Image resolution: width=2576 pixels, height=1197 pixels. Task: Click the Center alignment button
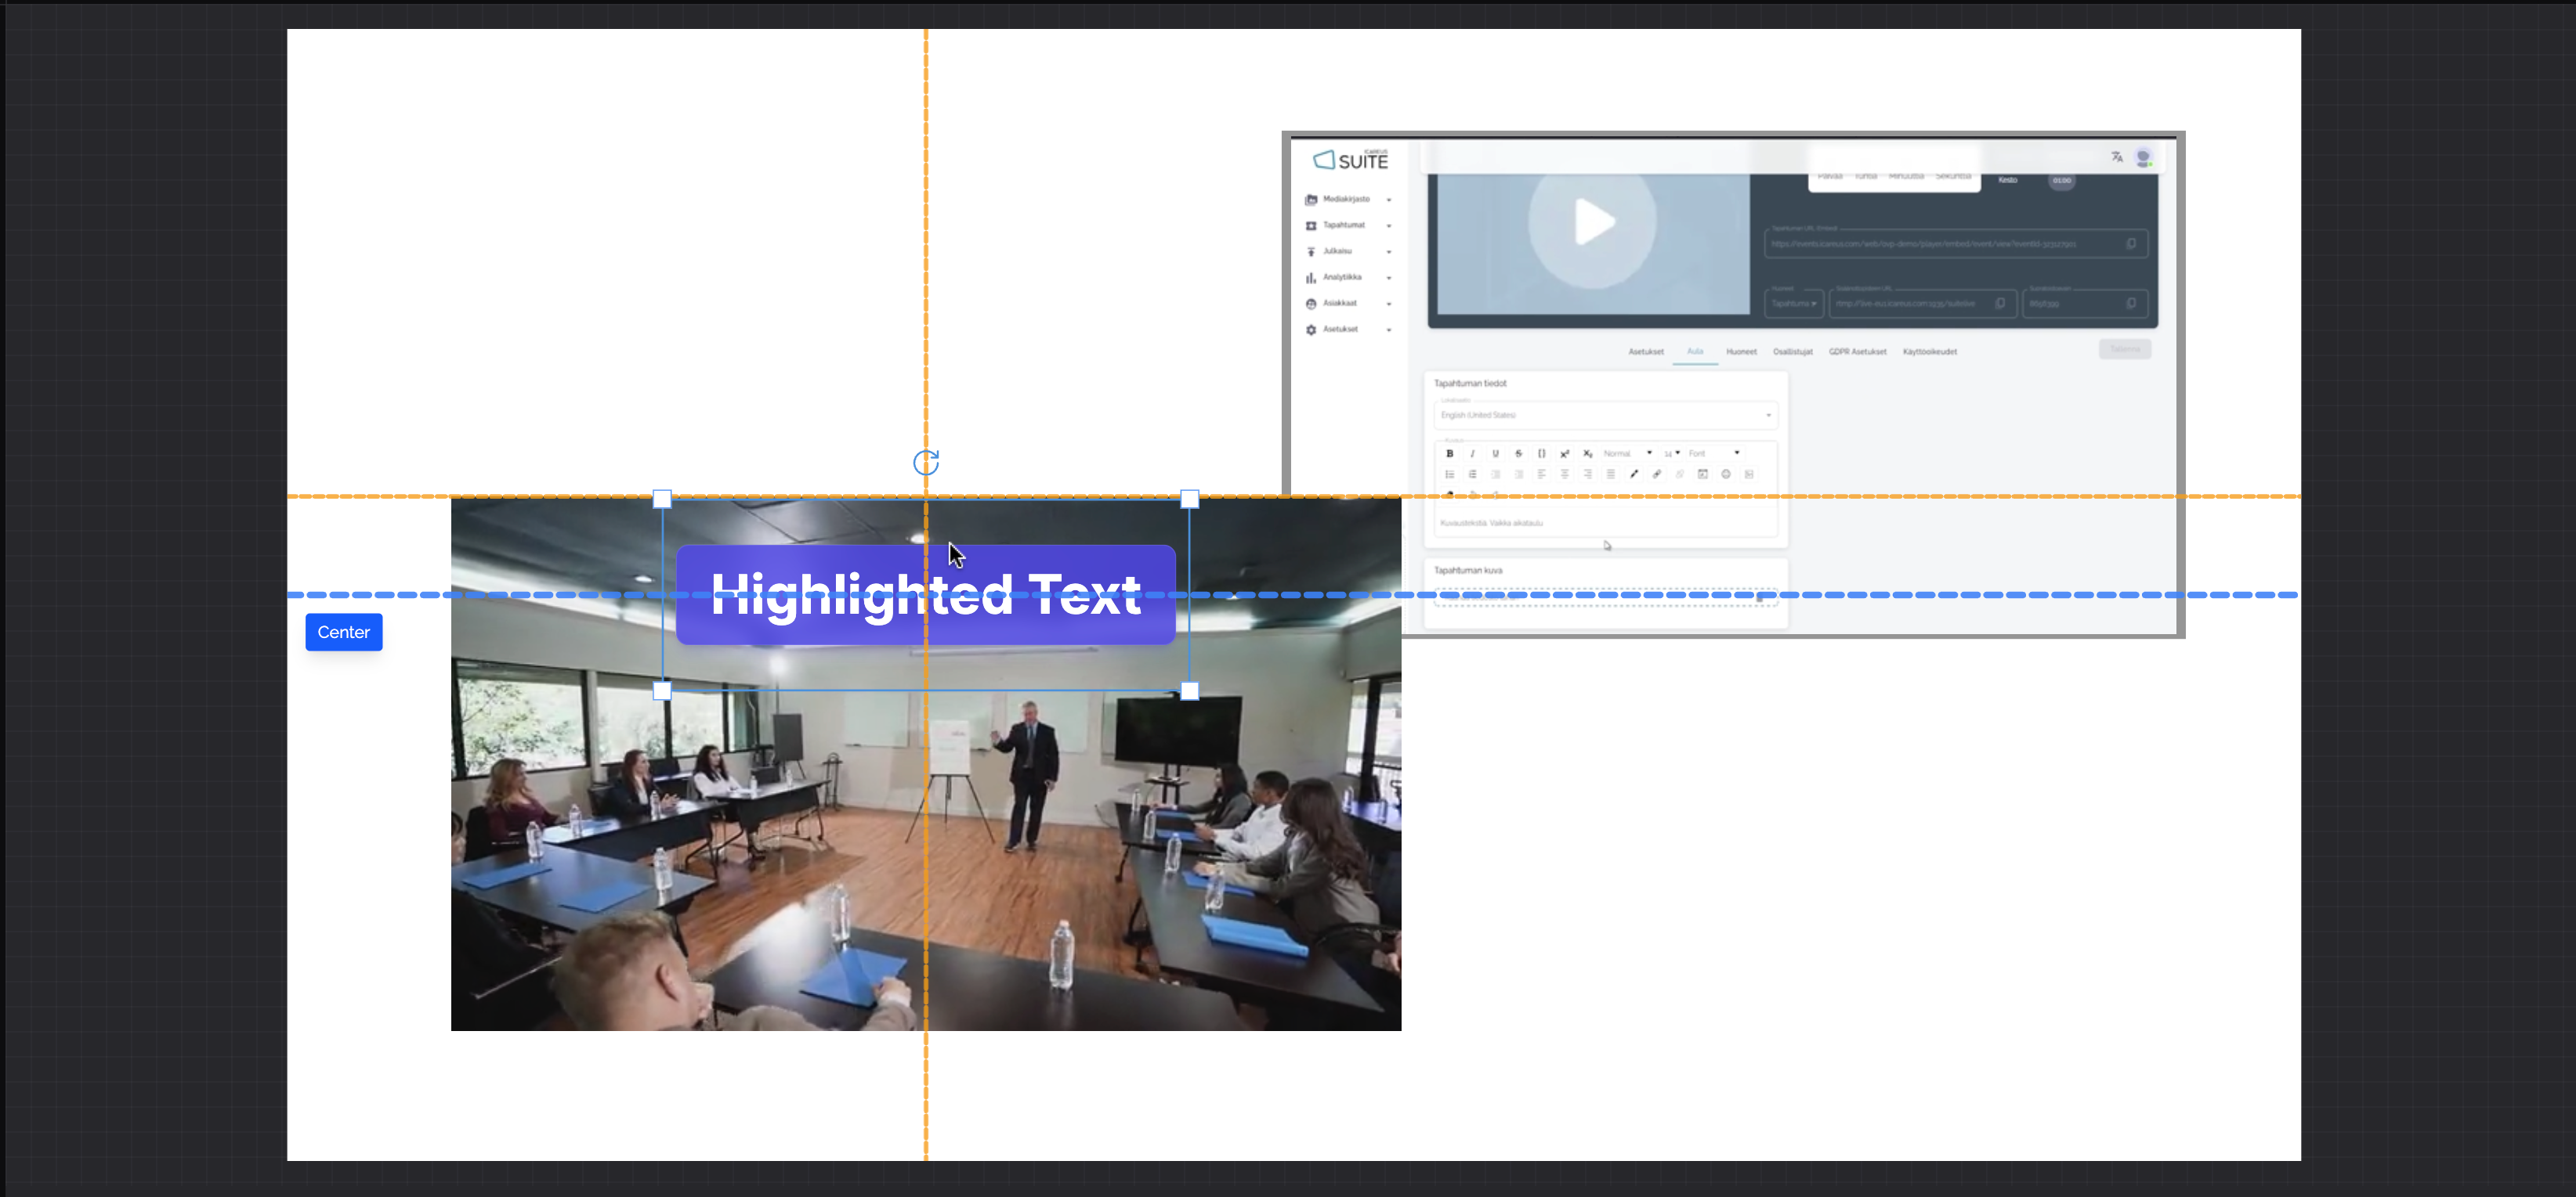pos(343,633)
